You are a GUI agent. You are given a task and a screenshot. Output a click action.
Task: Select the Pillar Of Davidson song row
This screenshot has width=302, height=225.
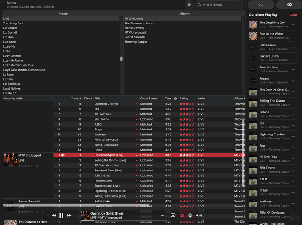coord(149,139)
